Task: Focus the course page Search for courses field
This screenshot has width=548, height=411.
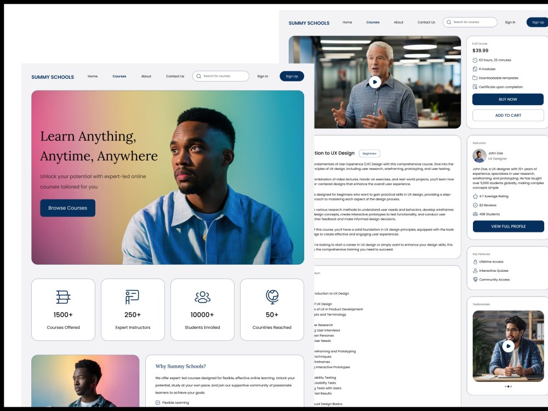Action: [x=470, y=22]
